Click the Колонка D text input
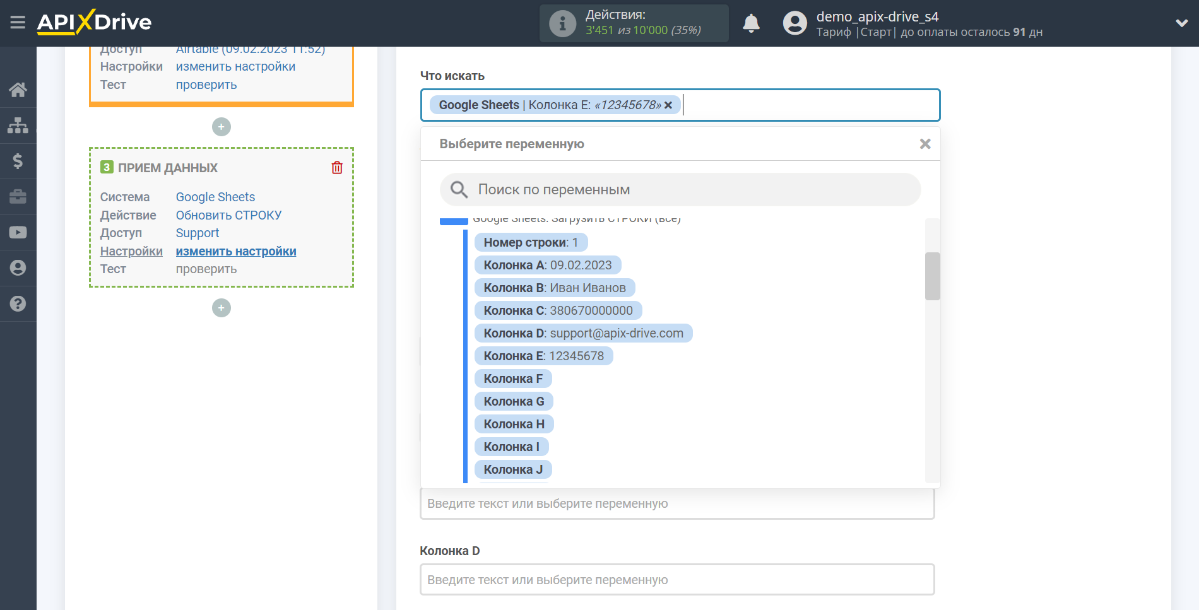 [677, 580]
